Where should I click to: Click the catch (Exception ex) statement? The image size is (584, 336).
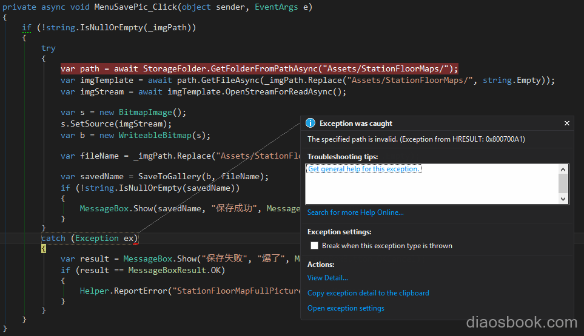[x=89, y=239]
